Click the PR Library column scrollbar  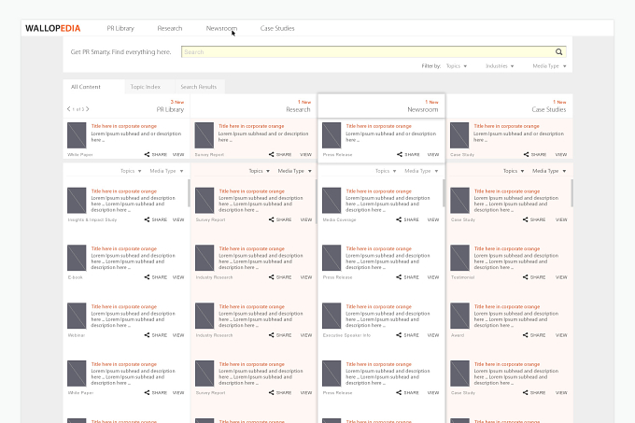tap(189, 193)
